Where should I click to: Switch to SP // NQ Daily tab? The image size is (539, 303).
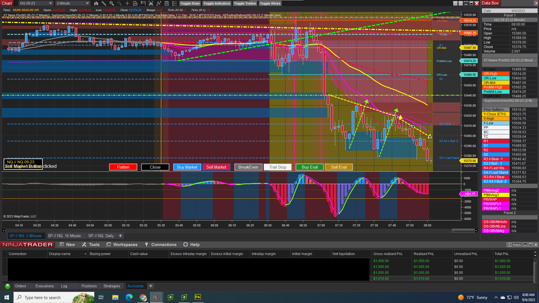(x=101, y=236)
